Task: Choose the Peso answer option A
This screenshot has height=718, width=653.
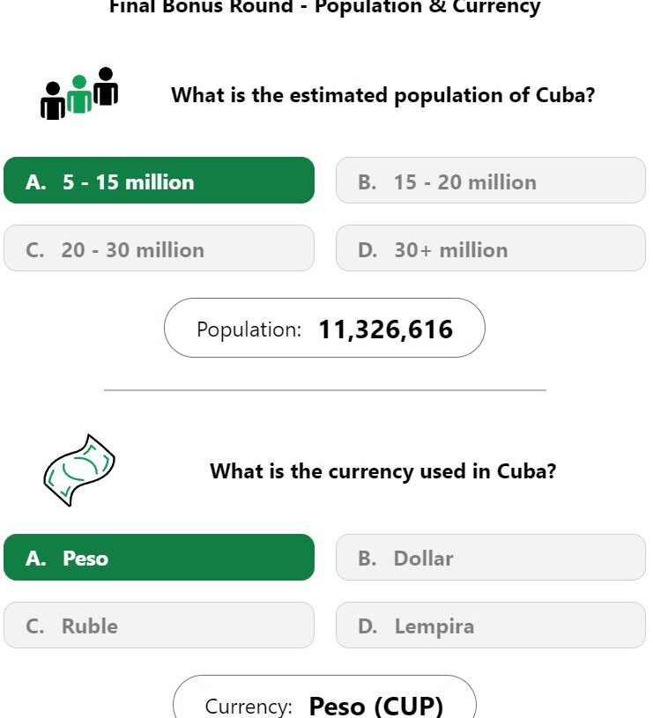Action: coord(159,558)
